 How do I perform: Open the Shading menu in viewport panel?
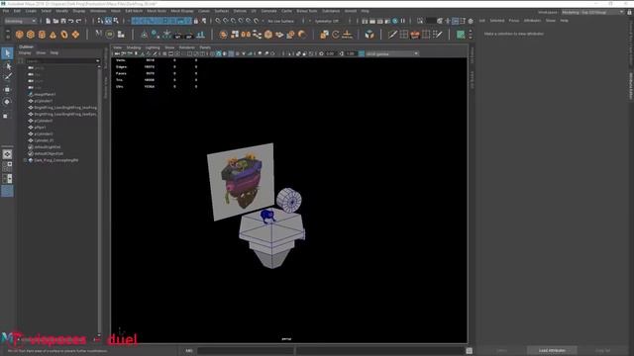click(x=134, y=47)
